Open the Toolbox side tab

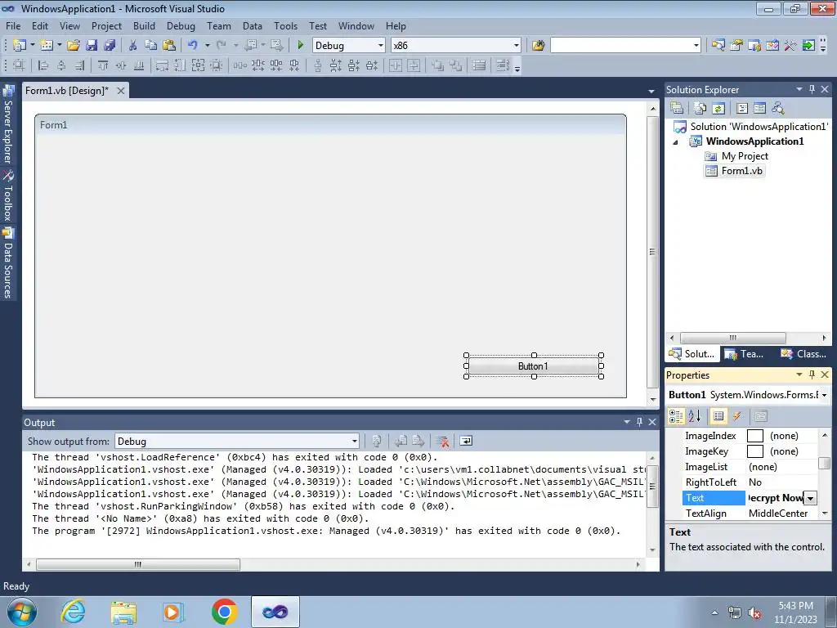8,196
